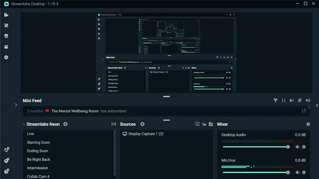Adjust the Desktop Audio volume slider
Viewport: 319px width, 179px height.
(x=256, y=147)
